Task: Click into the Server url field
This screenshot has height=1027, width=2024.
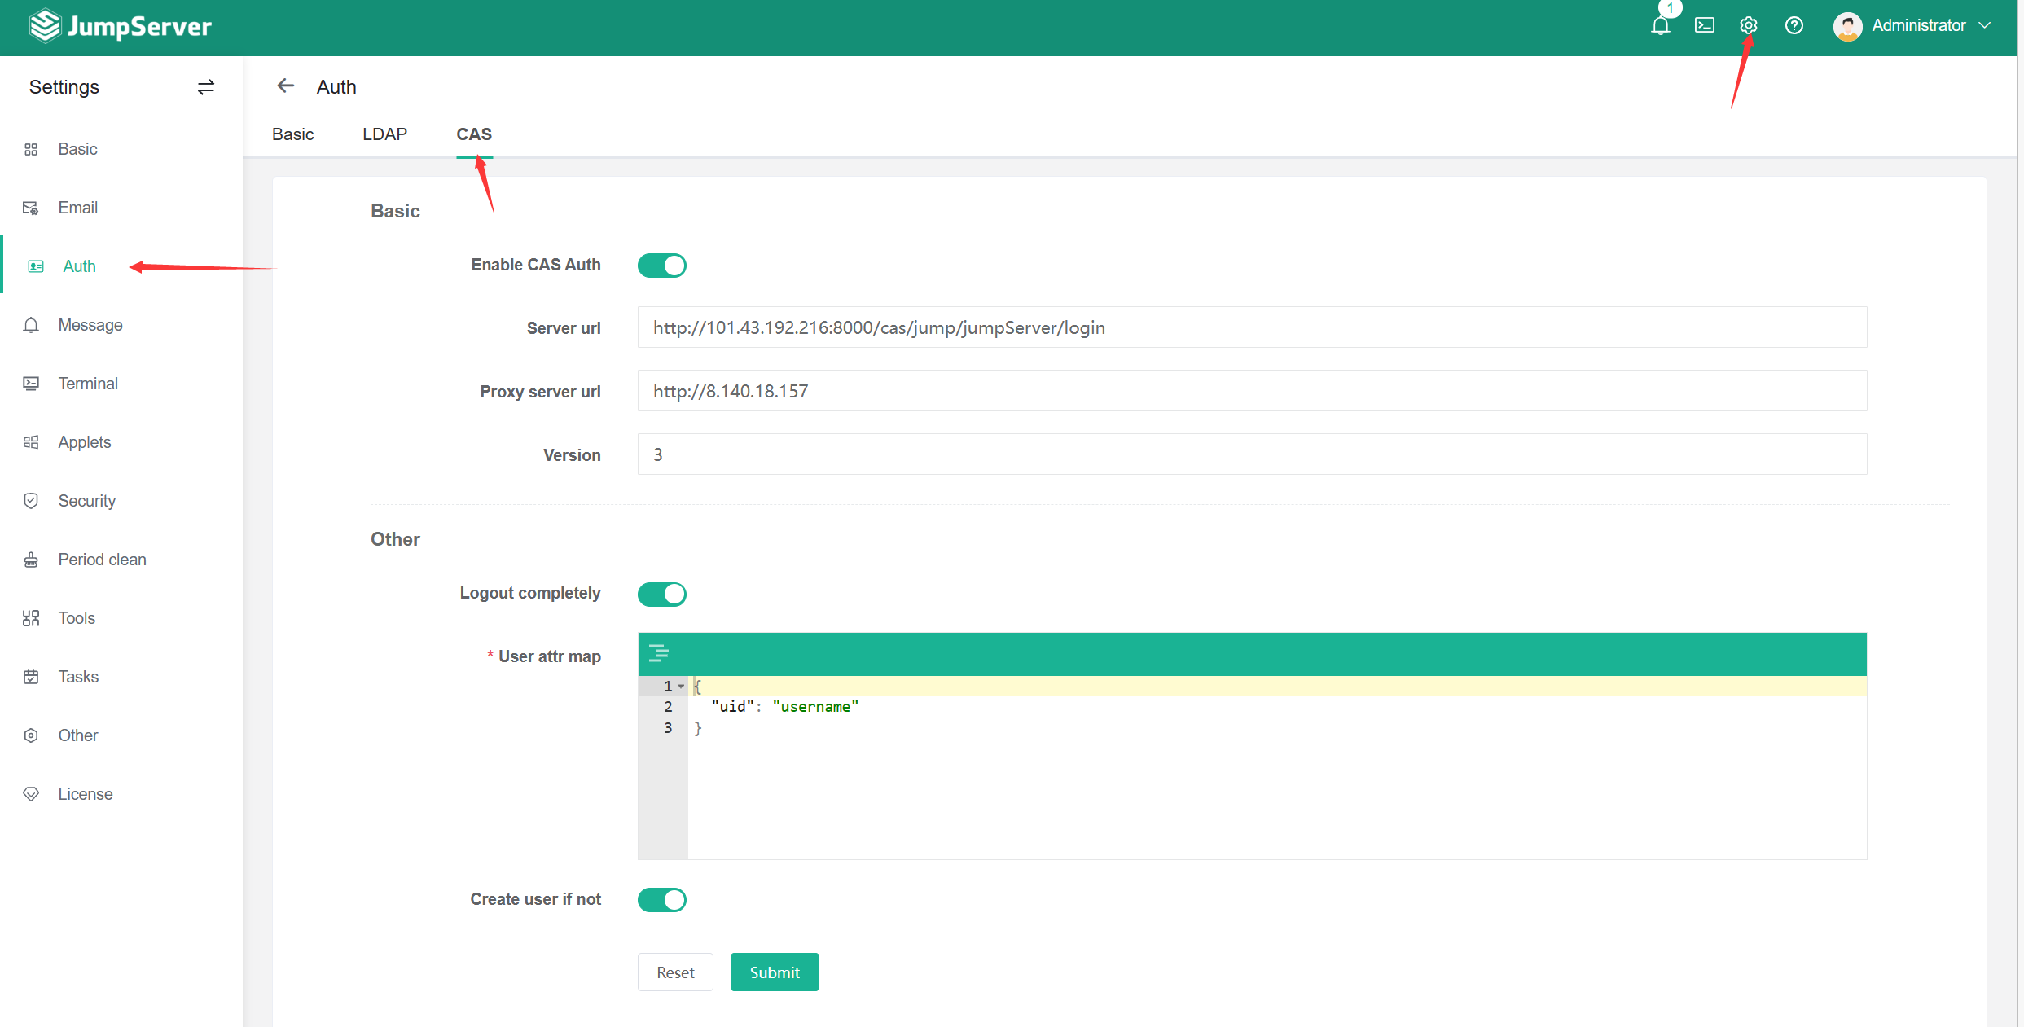Action: 1251,327
